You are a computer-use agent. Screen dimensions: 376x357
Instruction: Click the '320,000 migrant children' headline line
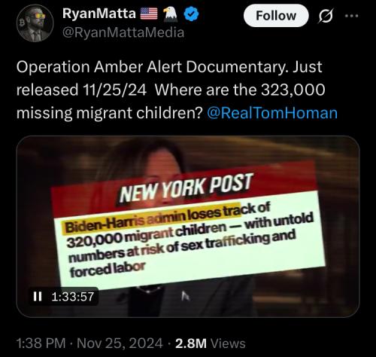[x=147, y=236]
